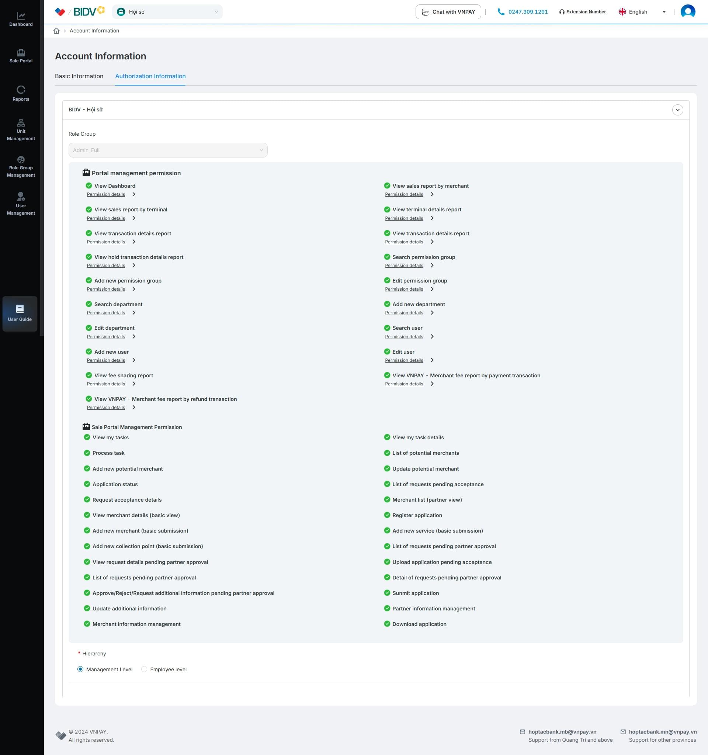Select Management Level hierarchy option
Viewport: 708px width, 755px height.
coord(80,669)
